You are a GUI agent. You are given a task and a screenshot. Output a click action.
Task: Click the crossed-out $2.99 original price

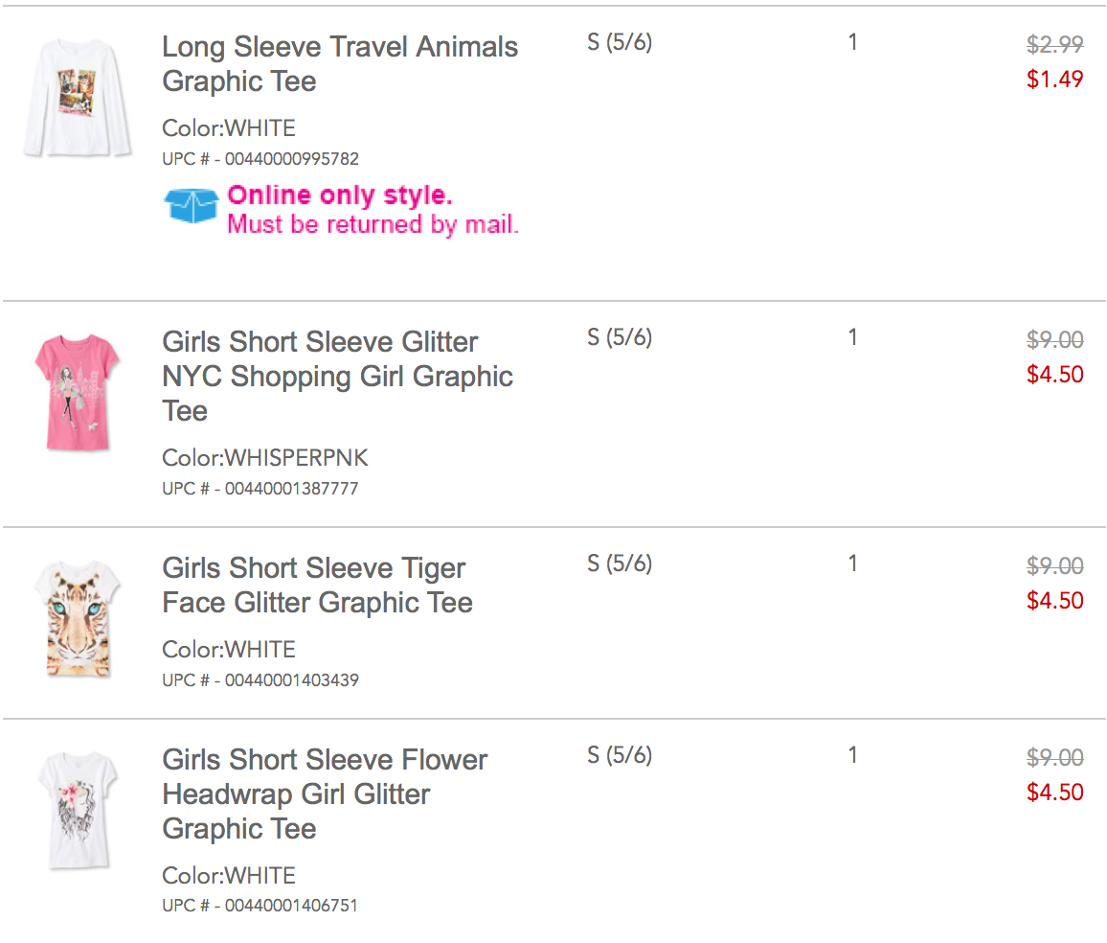[1054, 44]
